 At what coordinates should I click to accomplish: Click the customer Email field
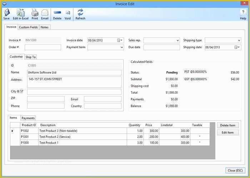(103, 99)
